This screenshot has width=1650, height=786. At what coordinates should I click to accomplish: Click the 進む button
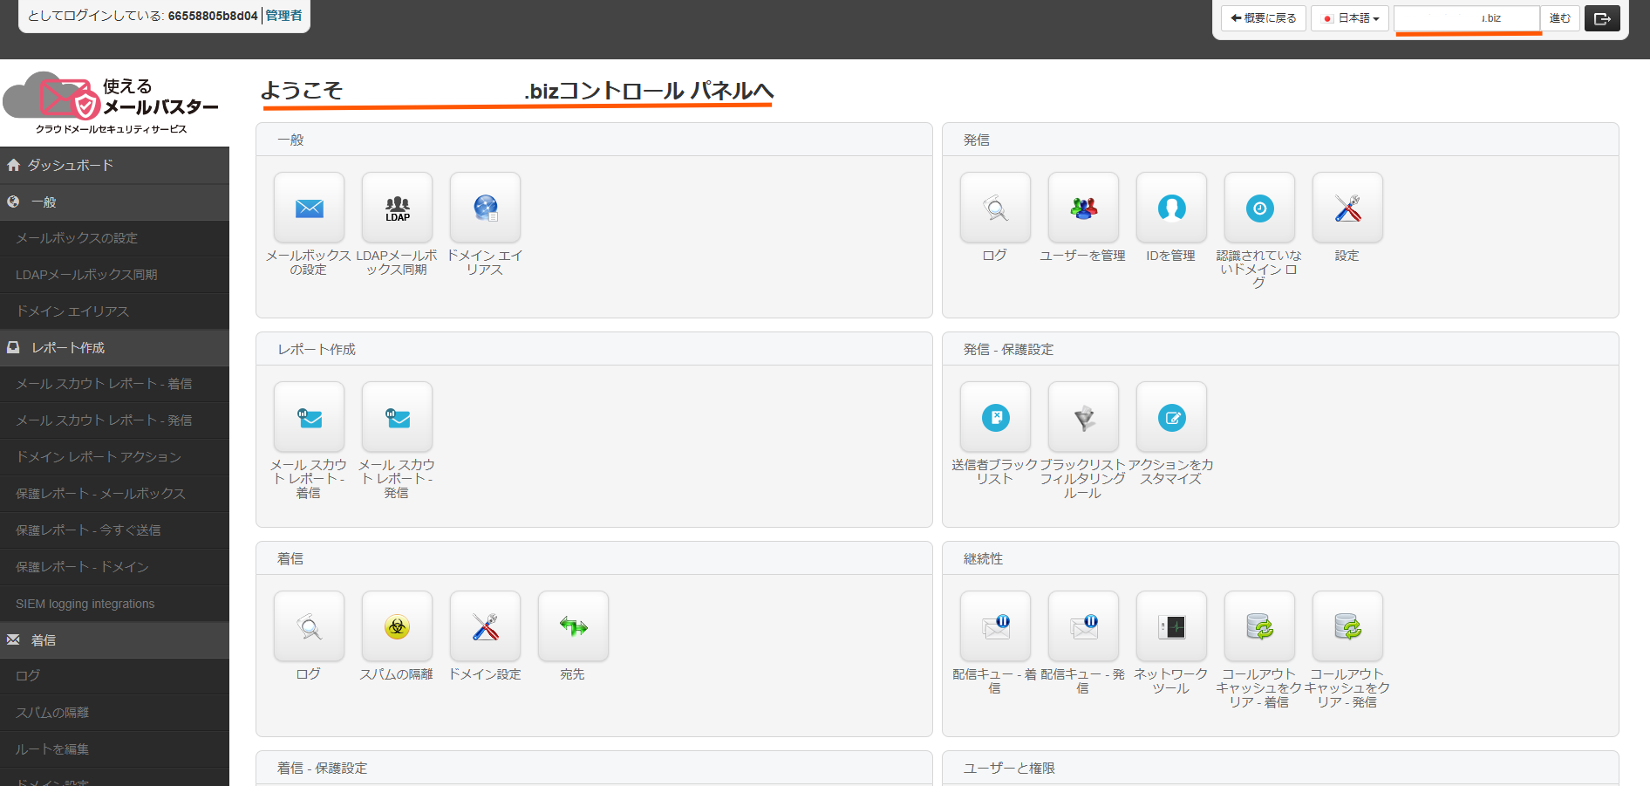coord(1560,18)
